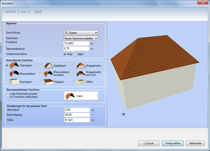Click the Sparrenabstand input field

tap(76, 49)
